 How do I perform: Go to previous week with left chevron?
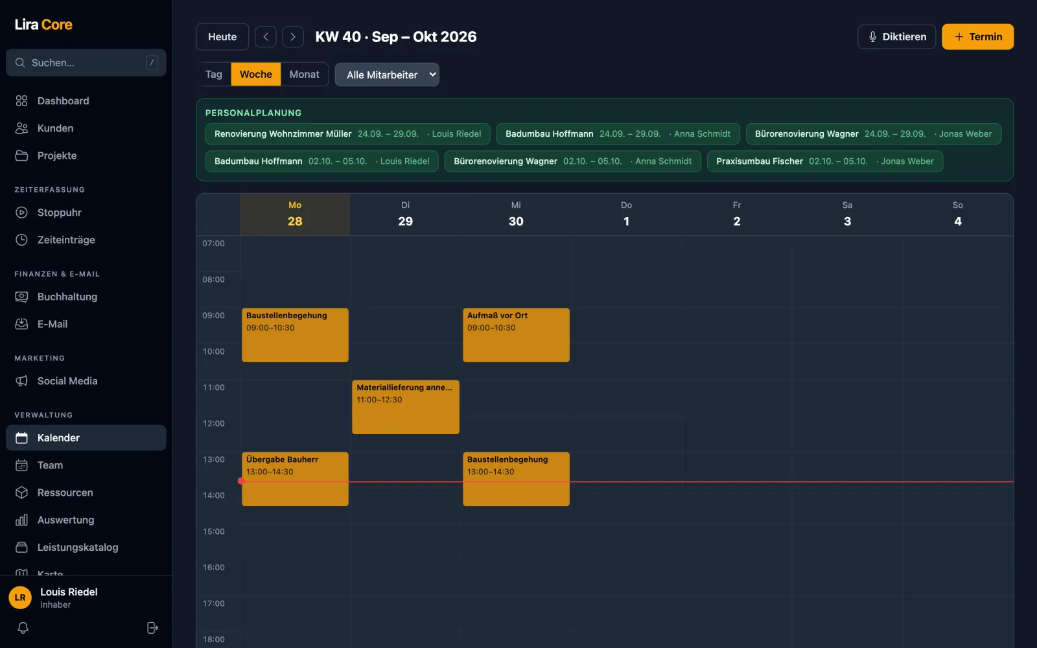click(266, 37)
